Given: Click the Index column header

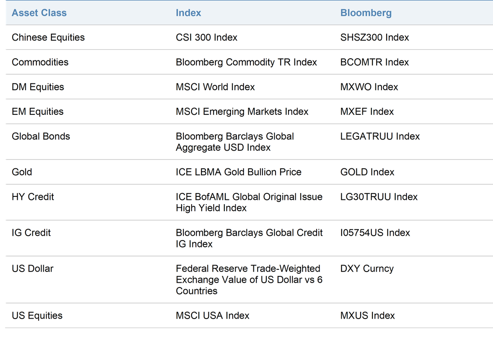Looking at the screenshot, I should (x=188, y=13).
